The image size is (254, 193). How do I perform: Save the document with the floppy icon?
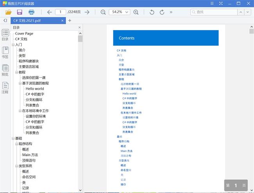[20, 12]
